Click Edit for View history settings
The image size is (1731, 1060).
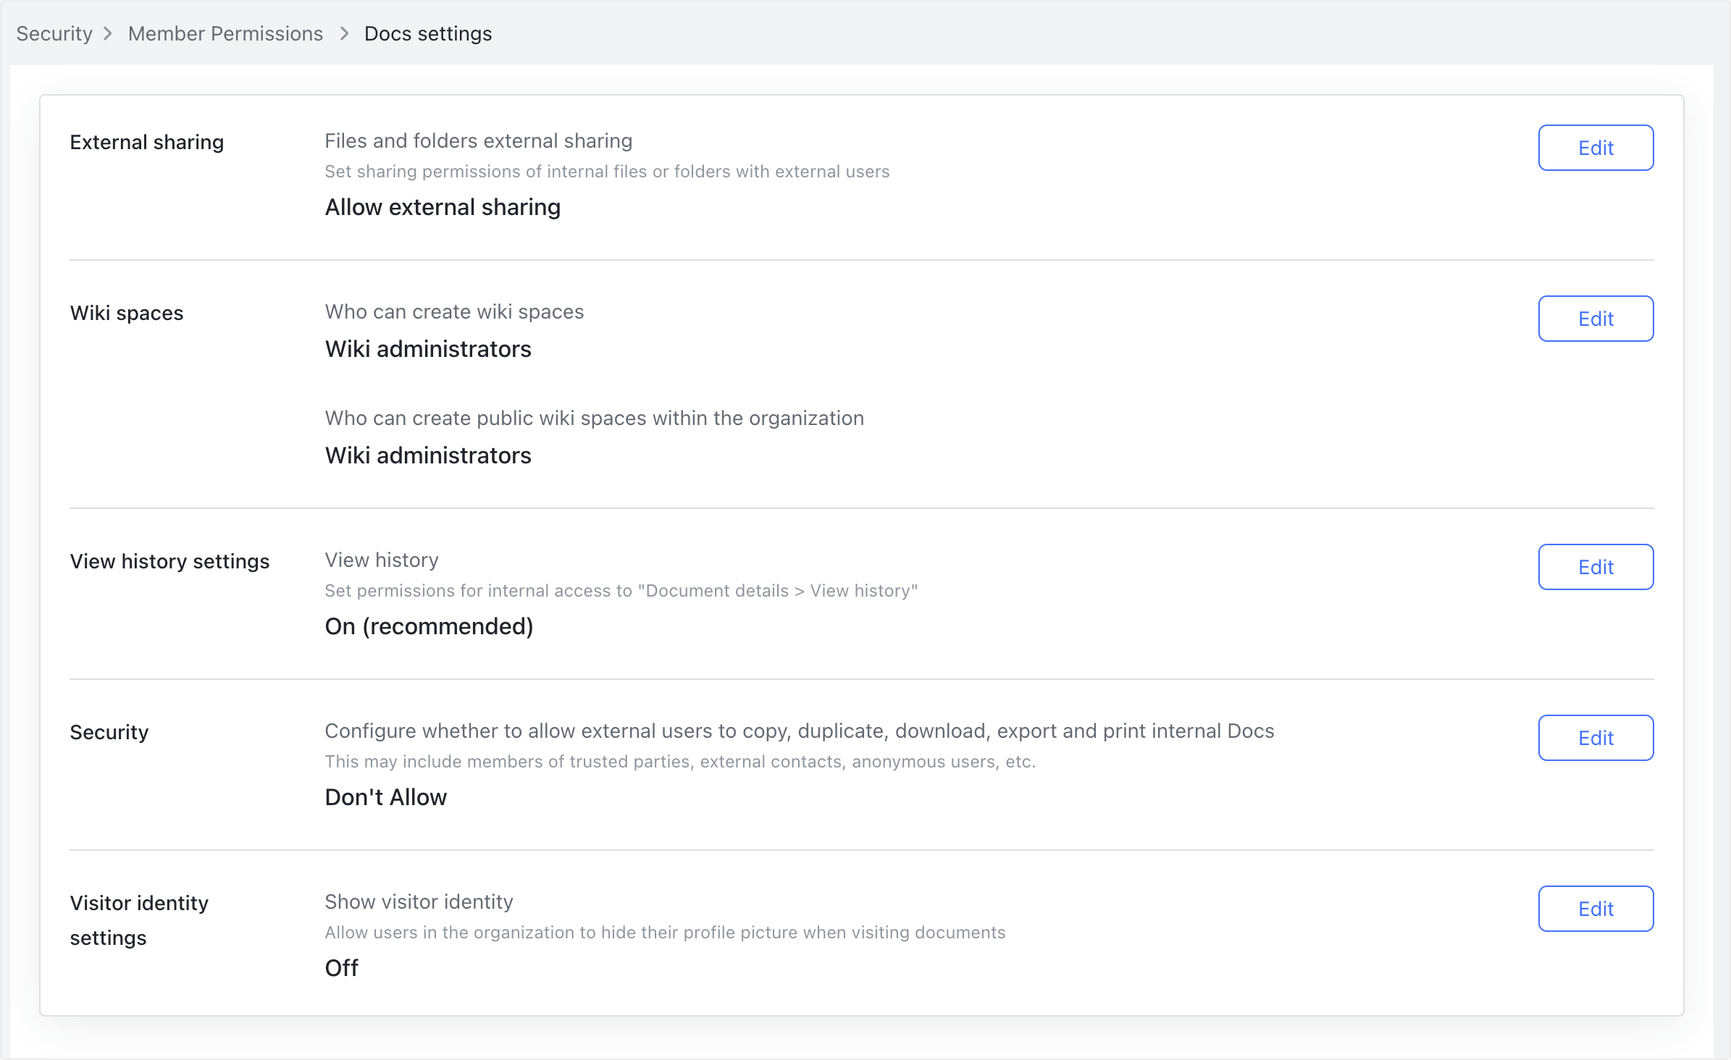click(1595, 567)
